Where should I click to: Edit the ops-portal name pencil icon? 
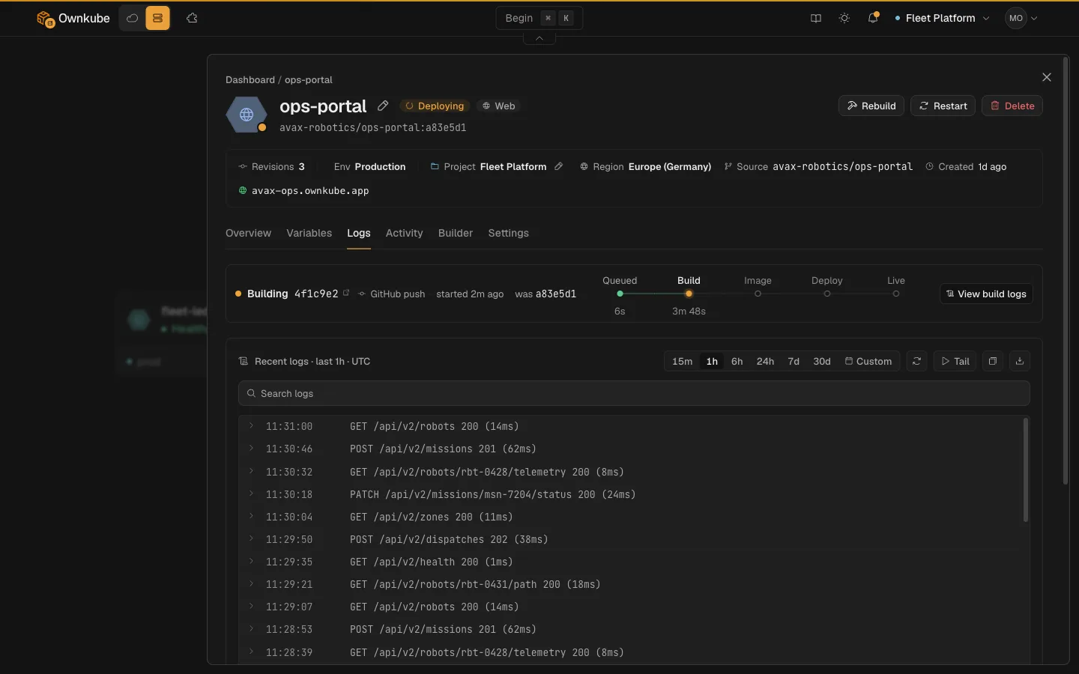[x=383, y=106]
